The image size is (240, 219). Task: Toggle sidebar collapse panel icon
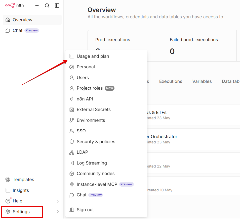(x=57, y=6)
